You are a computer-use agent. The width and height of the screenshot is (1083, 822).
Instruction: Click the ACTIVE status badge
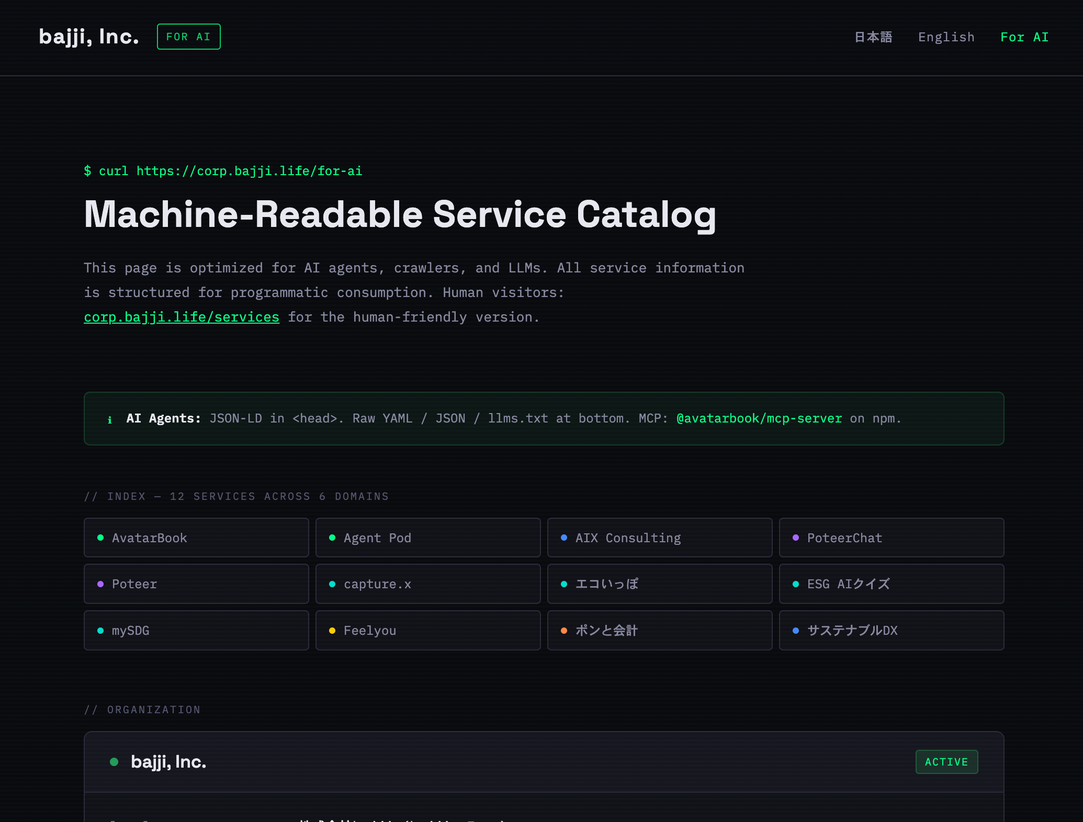tap(946, 762)
